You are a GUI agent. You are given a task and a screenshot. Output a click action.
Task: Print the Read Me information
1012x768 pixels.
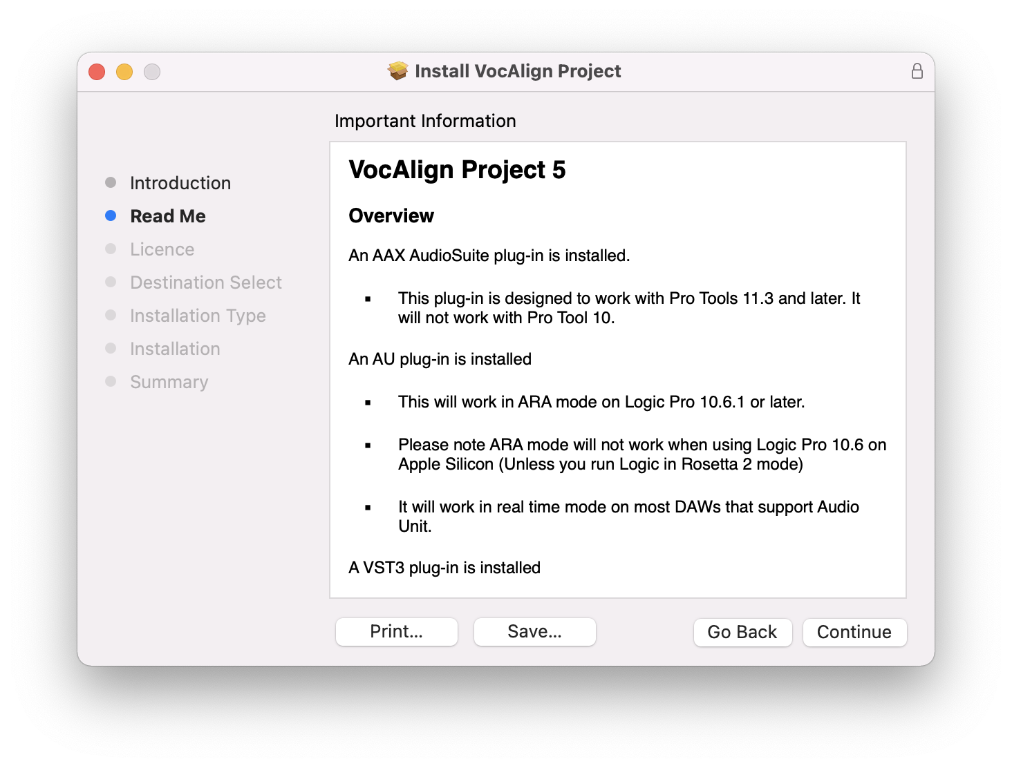396,631
